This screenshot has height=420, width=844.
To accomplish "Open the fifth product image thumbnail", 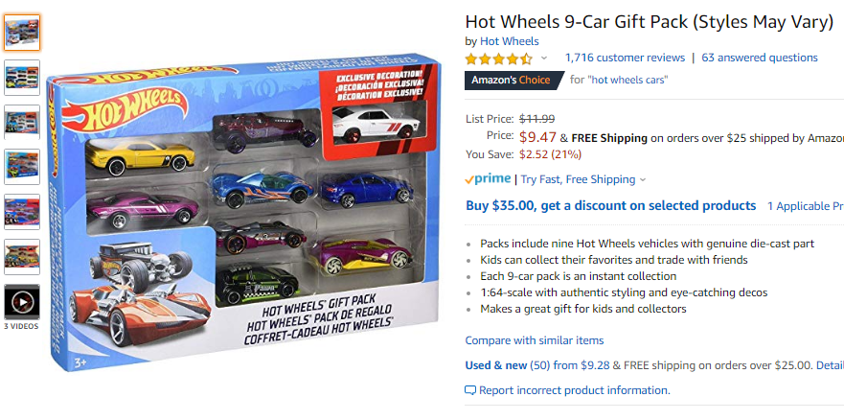I will point(22,212).
